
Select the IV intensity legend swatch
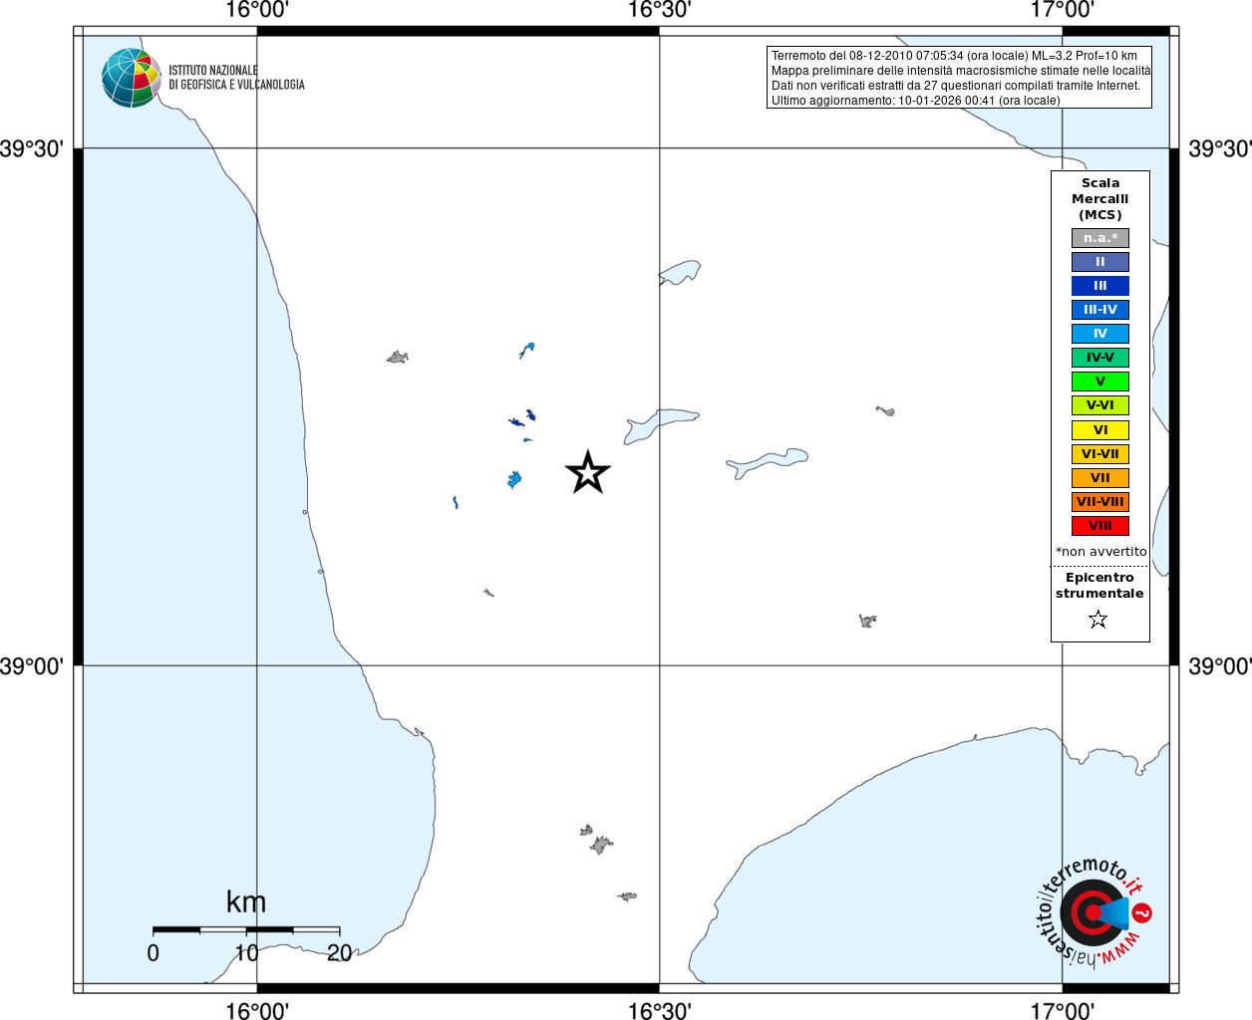(1100, 334)
